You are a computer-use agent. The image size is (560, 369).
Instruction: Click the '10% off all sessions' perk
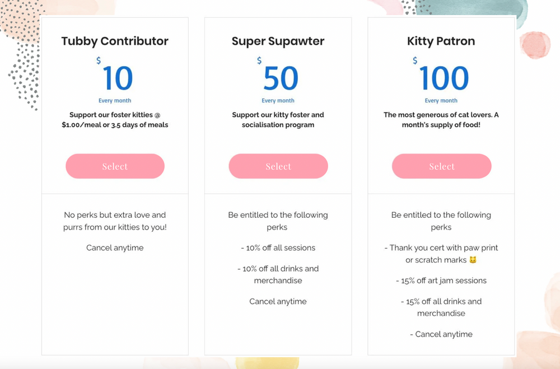278,247
